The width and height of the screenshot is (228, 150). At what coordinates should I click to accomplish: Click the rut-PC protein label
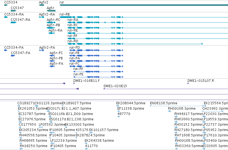pos(74,64)
